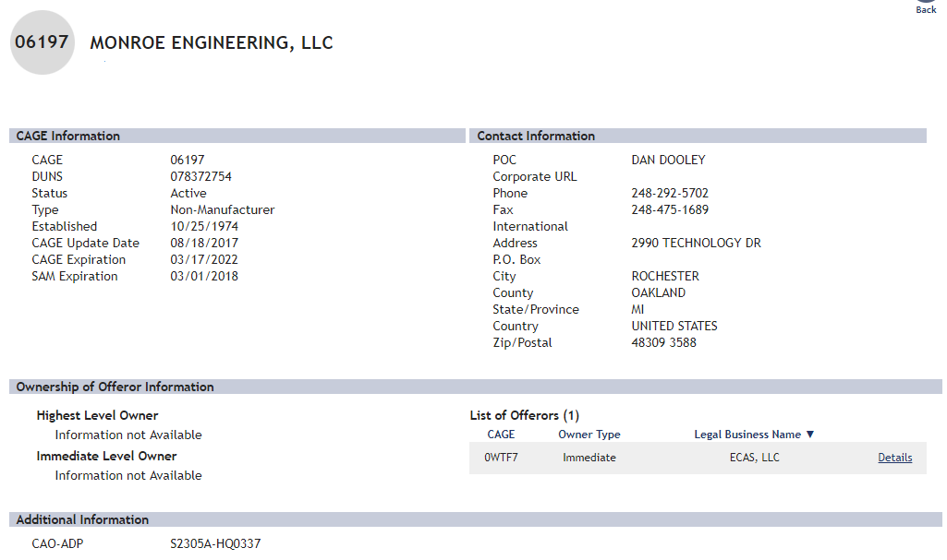Screen dimensions: 947x560
Task: Sort by Legal Business Name arrow
Action: tap(810, 435)
